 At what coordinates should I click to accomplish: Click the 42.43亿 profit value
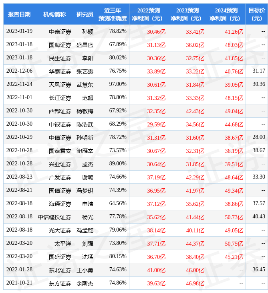195,111
